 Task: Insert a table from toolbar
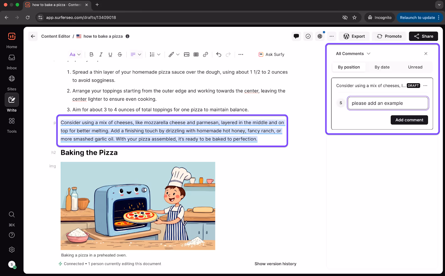pyautogui.click(x=196, y=54)
